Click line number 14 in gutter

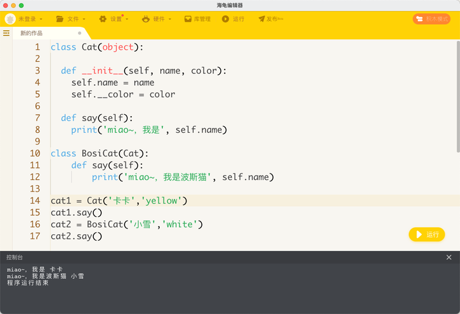click(x=35, y=200)
